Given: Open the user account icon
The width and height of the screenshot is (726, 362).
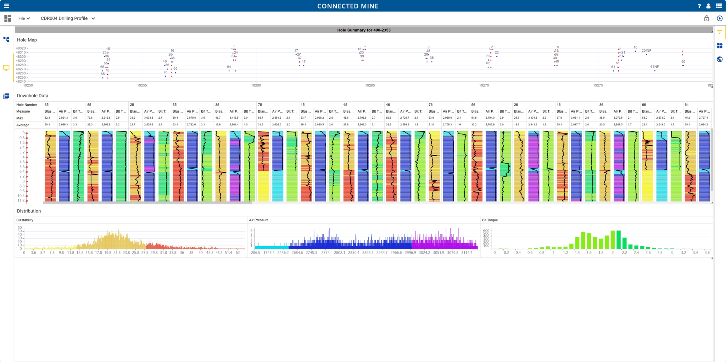Looking at the screenshot, I should [708, 6].
